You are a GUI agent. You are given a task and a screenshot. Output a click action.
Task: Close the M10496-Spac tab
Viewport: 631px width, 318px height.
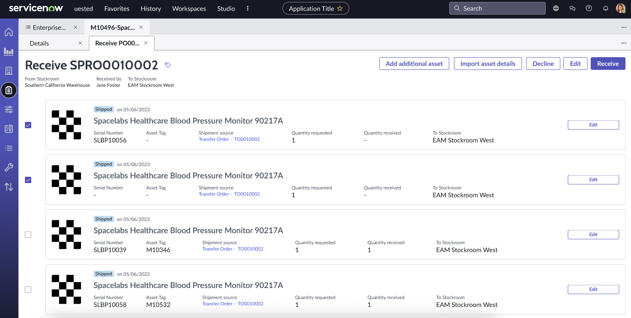pos(141,27)
